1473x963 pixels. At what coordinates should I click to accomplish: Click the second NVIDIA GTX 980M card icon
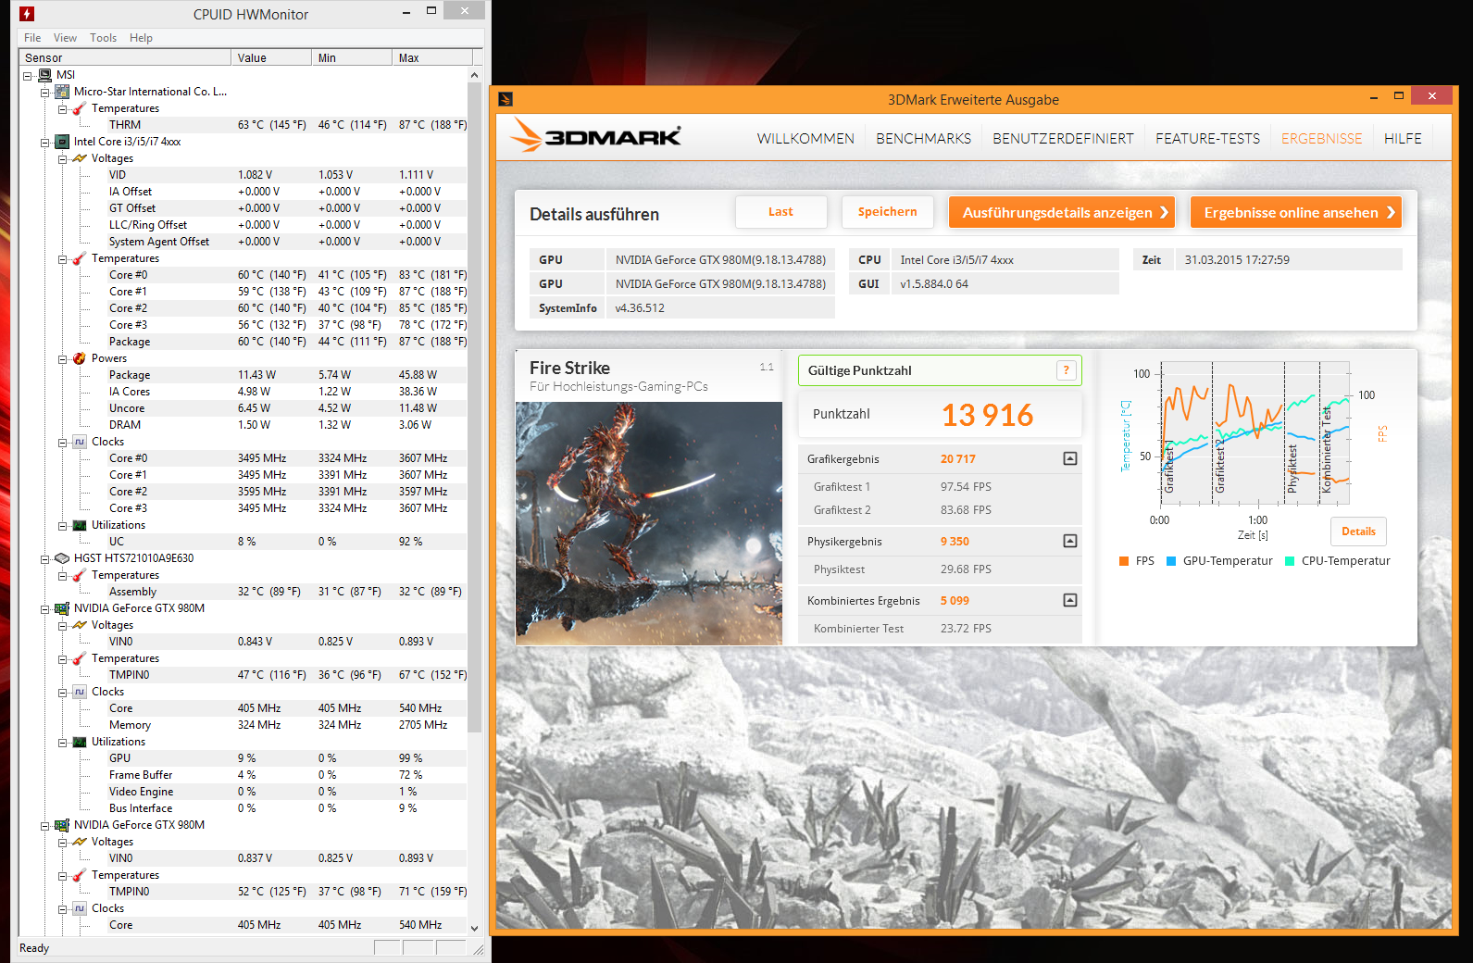click(x=62, y=825)
